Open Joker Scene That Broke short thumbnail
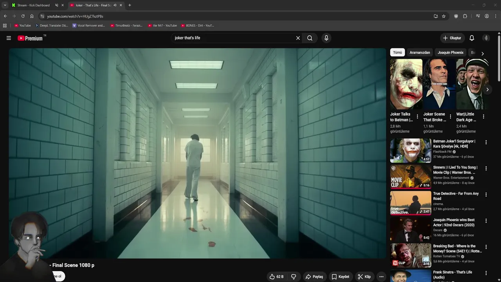This screenshot has height=282, width=501. 439,84
